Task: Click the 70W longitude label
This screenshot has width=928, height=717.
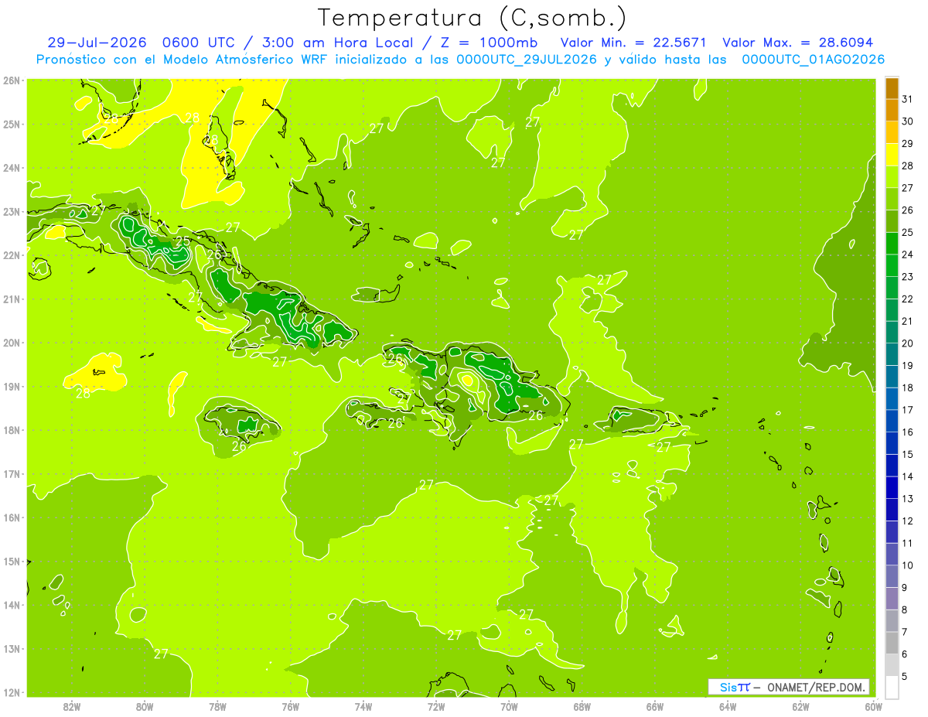Action: [x=509, y=706]
